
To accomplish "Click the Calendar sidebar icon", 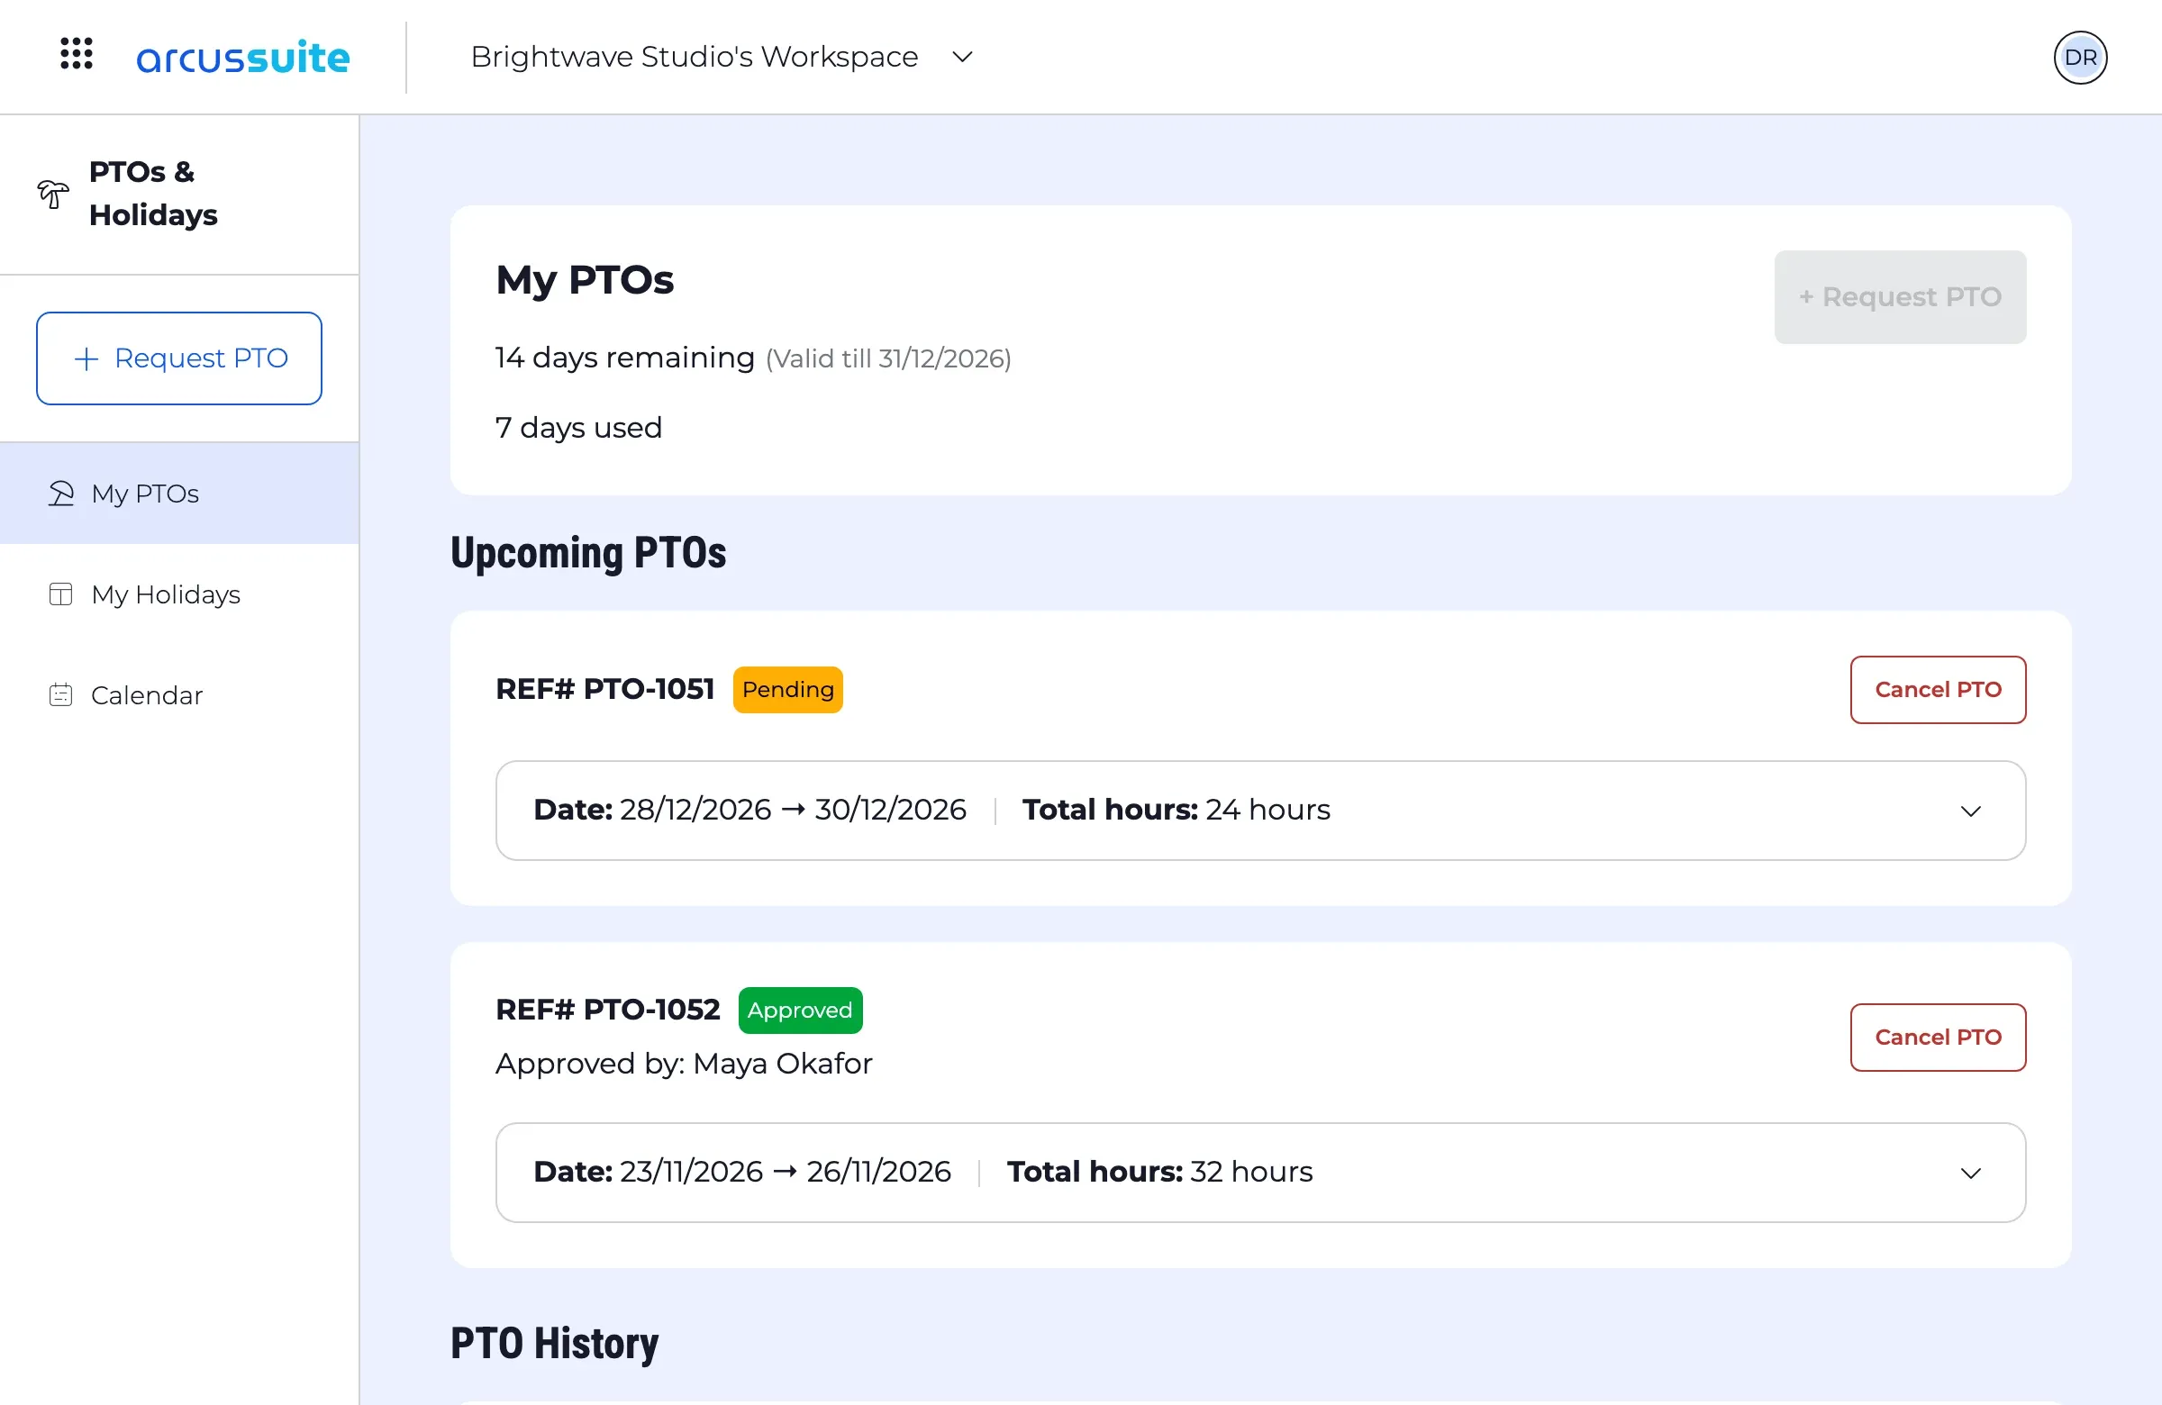I will coord(61,694).
